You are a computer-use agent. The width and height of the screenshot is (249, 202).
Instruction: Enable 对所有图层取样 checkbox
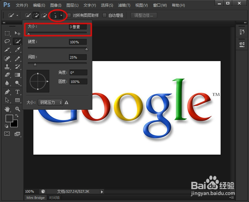69,15
